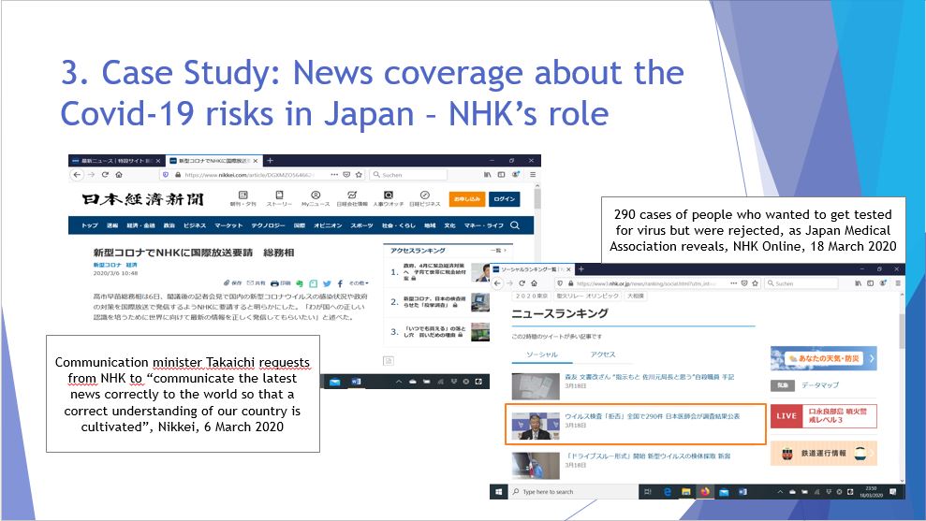Show hidden tray icons chevron in NHK taskbar
926x521 pixels.
(x=780, y=491)
